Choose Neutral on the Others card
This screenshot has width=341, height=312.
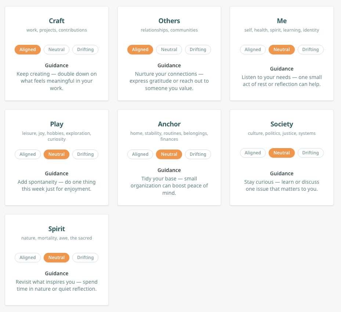click(169, 50)
